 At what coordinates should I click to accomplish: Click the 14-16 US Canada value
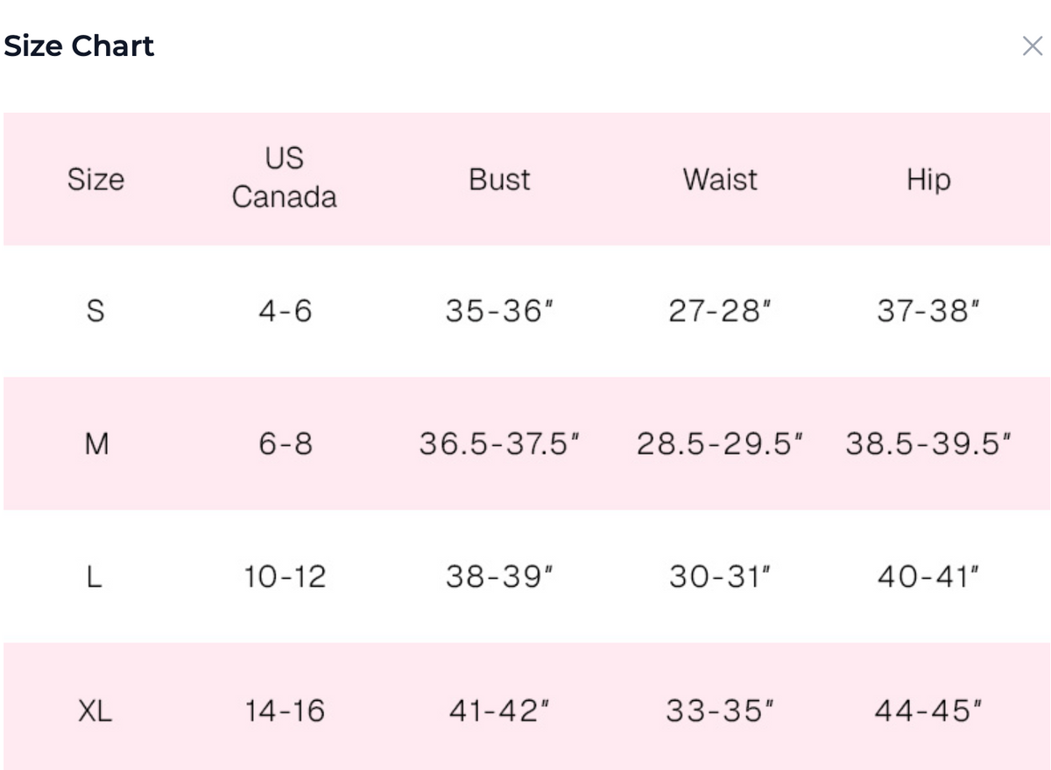pos(285,710)
